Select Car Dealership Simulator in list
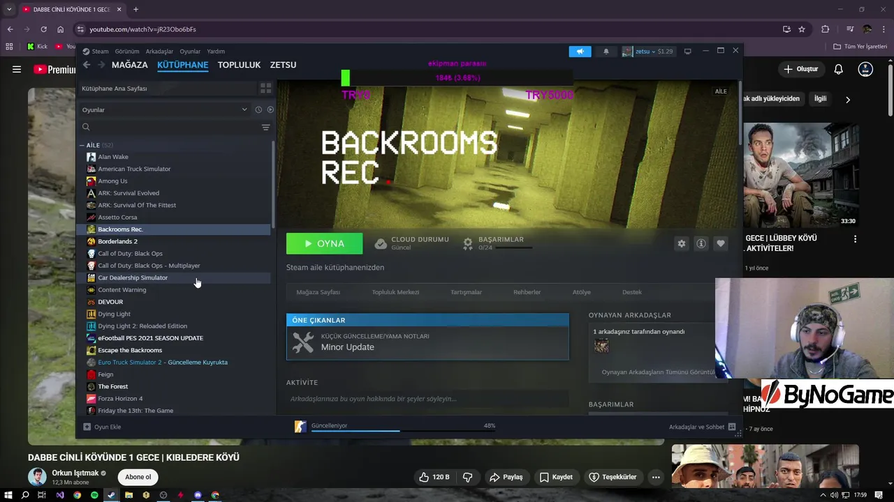The height and width of the screenshot is (502, 894). 173,277
